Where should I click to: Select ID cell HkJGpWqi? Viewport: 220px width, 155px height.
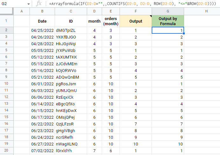71,44
